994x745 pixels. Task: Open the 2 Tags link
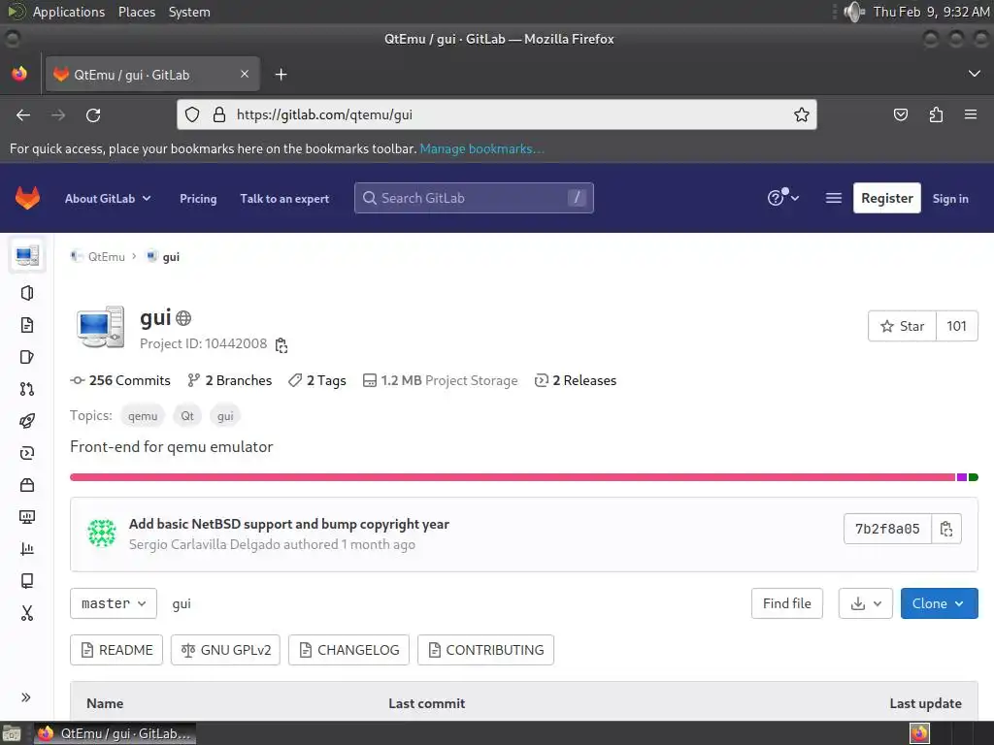pos(317,380)
